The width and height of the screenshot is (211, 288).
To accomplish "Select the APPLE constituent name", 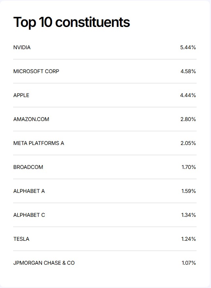I will (21, 95).
